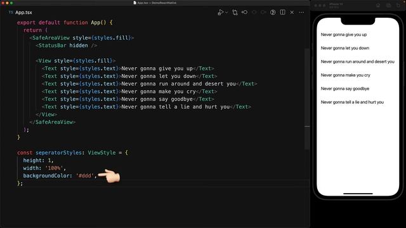Image resolution: width=406 pixels, height=228 pixels.
Task: Click the 'App' function name in code
Action: (96, 23)
